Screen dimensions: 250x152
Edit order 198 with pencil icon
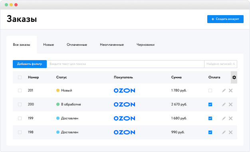pyautogui.click(x=224, y=133)
